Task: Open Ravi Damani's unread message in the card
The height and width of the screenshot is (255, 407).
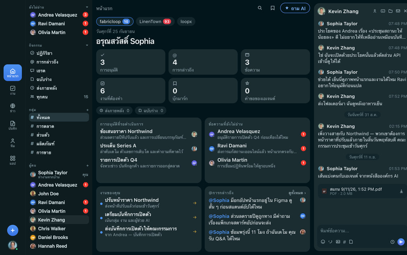Action: point(257,149)
